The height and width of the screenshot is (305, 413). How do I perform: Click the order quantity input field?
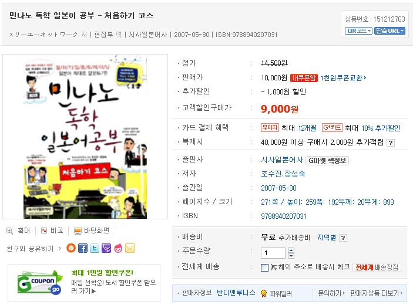tap(273, 253)
